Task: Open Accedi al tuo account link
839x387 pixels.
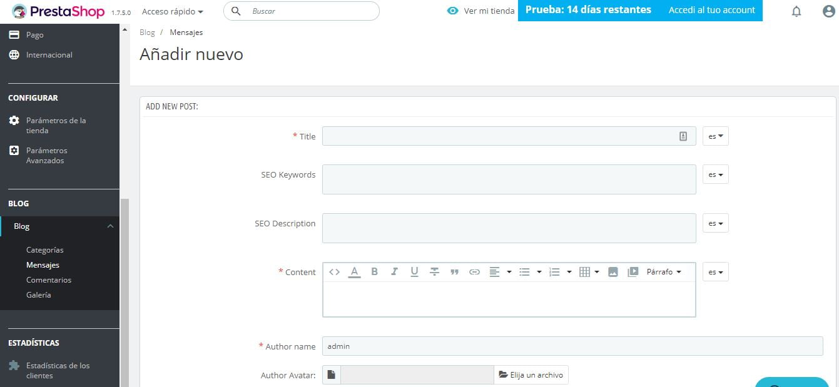Action: [711, 11]
